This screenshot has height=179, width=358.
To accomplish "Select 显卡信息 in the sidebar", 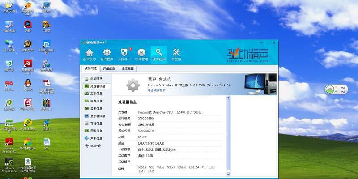I will (x=96, y=108).
